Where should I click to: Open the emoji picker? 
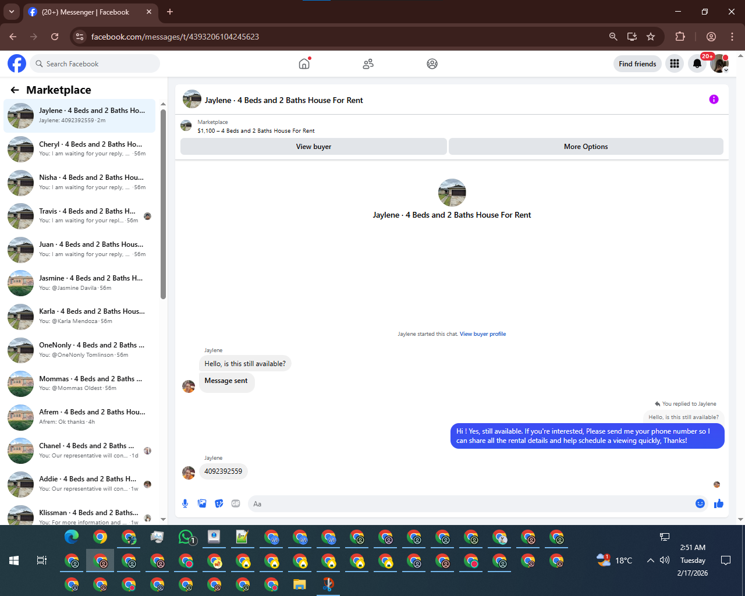pyautogui.click(x=700, y=503)
